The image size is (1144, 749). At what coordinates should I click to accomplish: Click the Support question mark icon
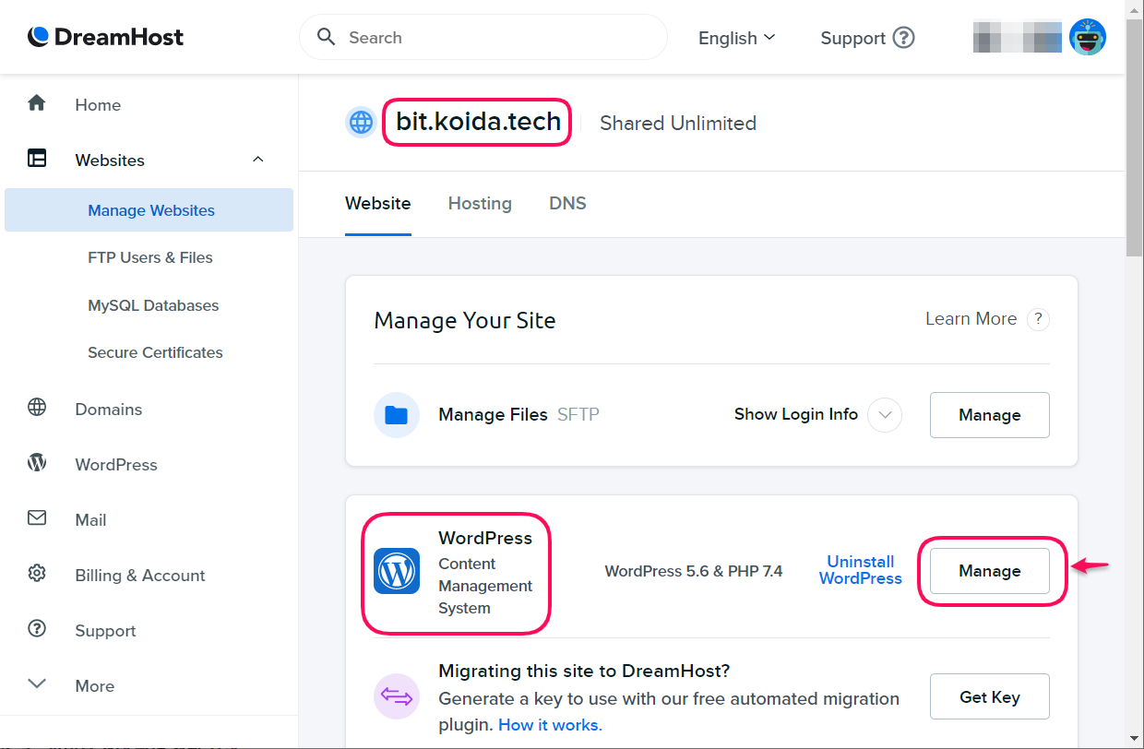tap(904, 38)
